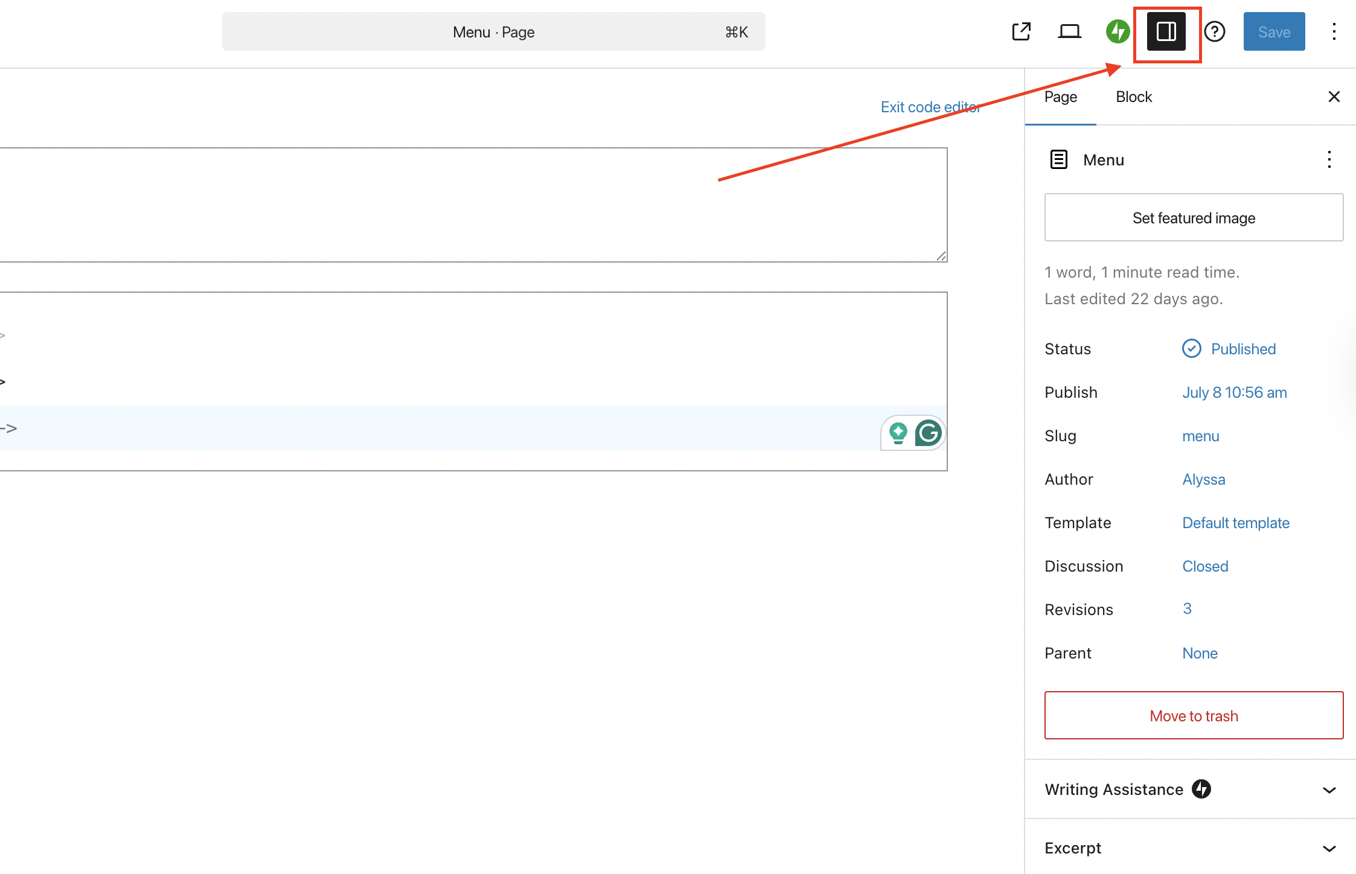The width and height of the screenshot is (1356, 874).
Task: Open the green Jetpack lightning icon
Action: coord(1118,31)
